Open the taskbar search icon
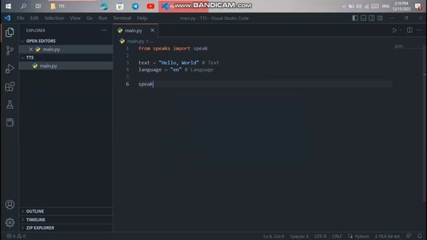Screen dimensions: 427x240 click(23, 6)
